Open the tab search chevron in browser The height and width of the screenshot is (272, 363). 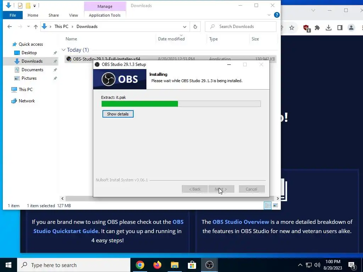point(313,10)
